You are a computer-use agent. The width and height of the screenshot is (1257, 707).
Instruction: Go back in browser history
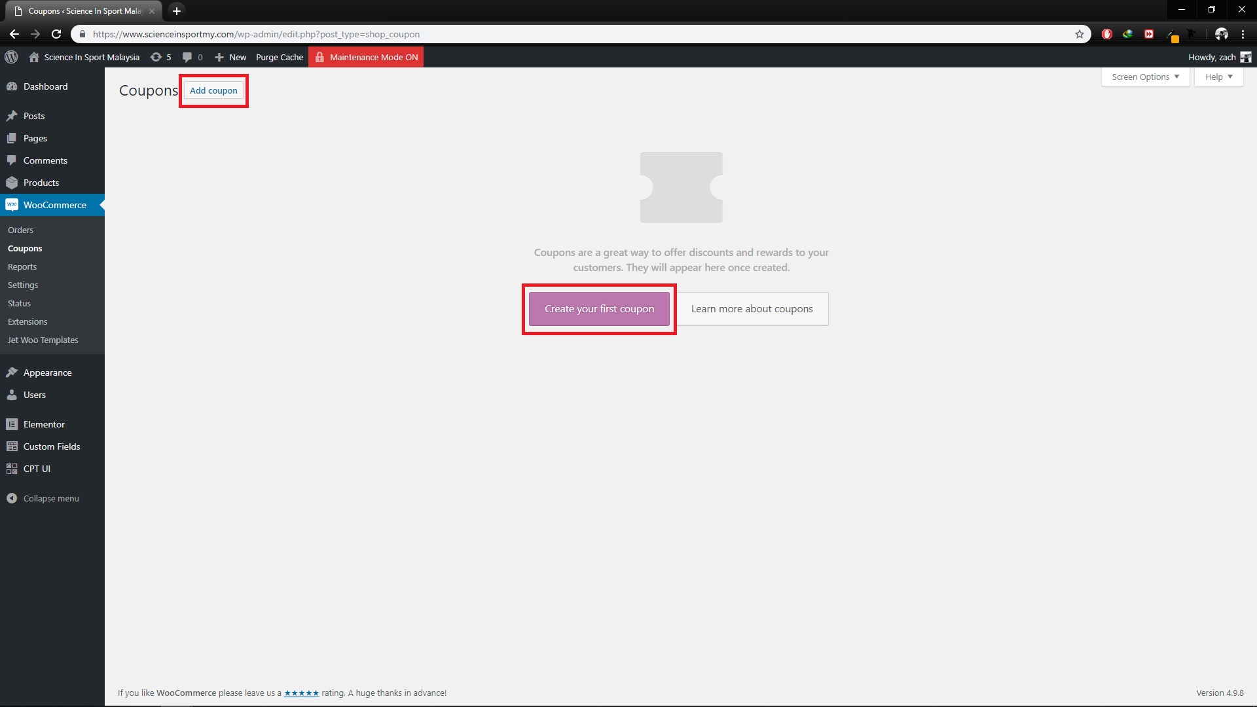14,34
